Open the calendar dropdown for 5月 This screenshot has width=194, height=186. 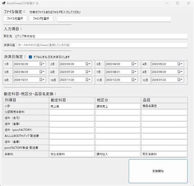[x=42, y=72]
